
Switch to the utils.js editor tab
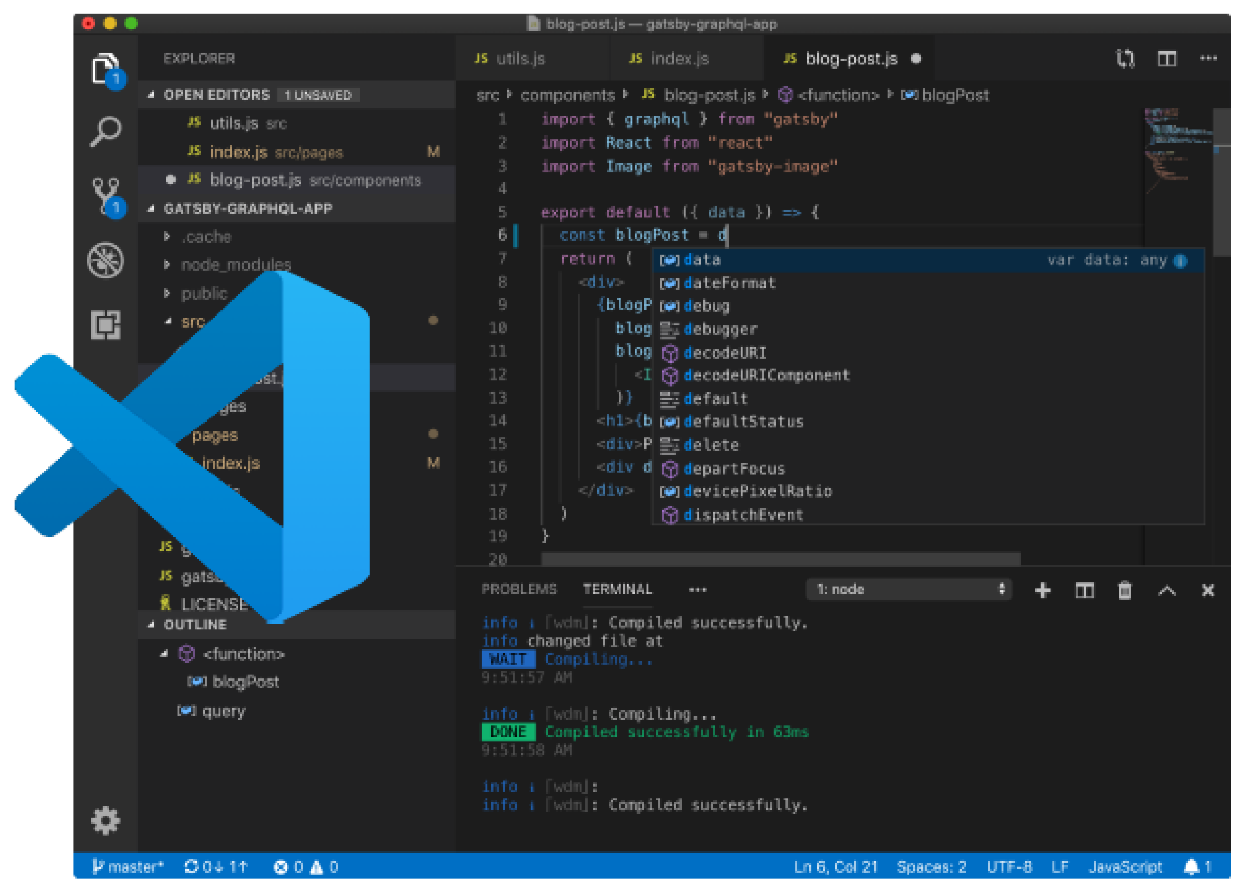coord(520,58)
